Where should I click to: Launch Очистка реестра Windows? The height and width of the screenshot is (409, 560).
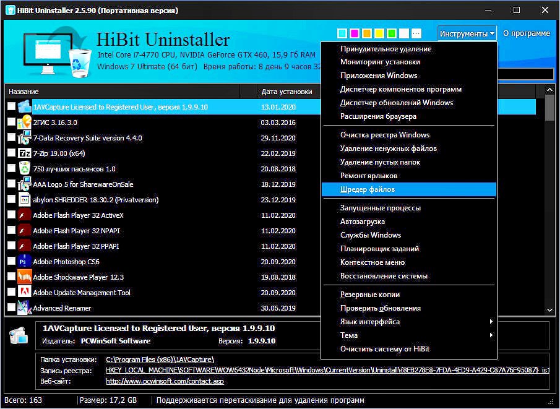[409, 135]
